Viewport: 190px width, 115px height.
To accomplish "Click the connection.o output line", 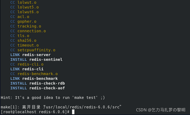I will [28, 31].
